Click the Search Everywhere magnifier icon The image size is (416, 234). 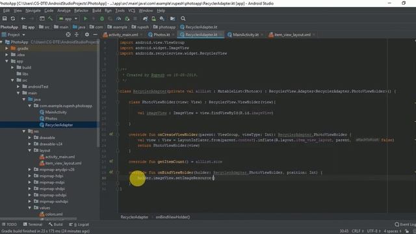click(x=183, y=19)
